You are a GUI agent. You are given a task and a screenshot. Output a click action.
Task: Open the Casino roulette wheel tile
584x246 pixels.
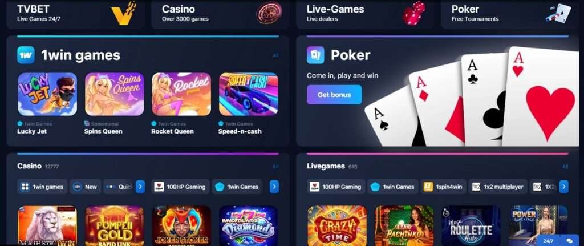(x=220, y=14)
